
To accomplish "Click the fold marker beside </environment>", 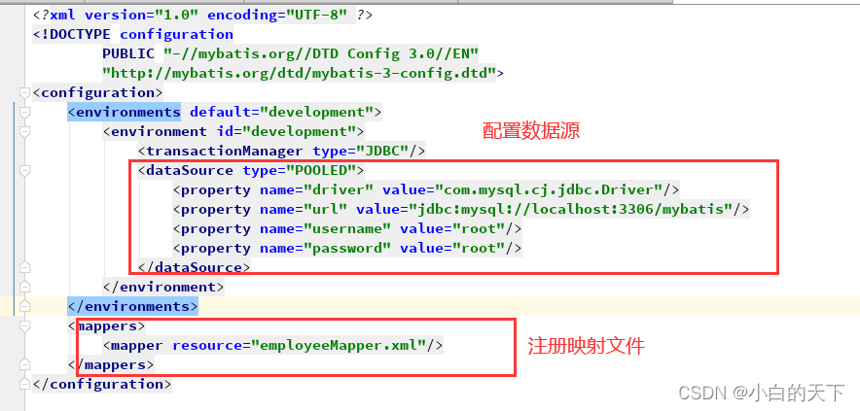I will click(23, 287).
